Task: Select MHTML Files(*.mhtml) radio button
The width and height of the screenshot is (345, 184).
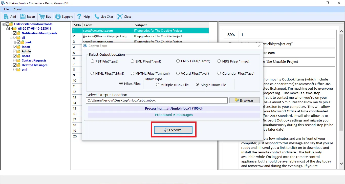Action: 133,73
